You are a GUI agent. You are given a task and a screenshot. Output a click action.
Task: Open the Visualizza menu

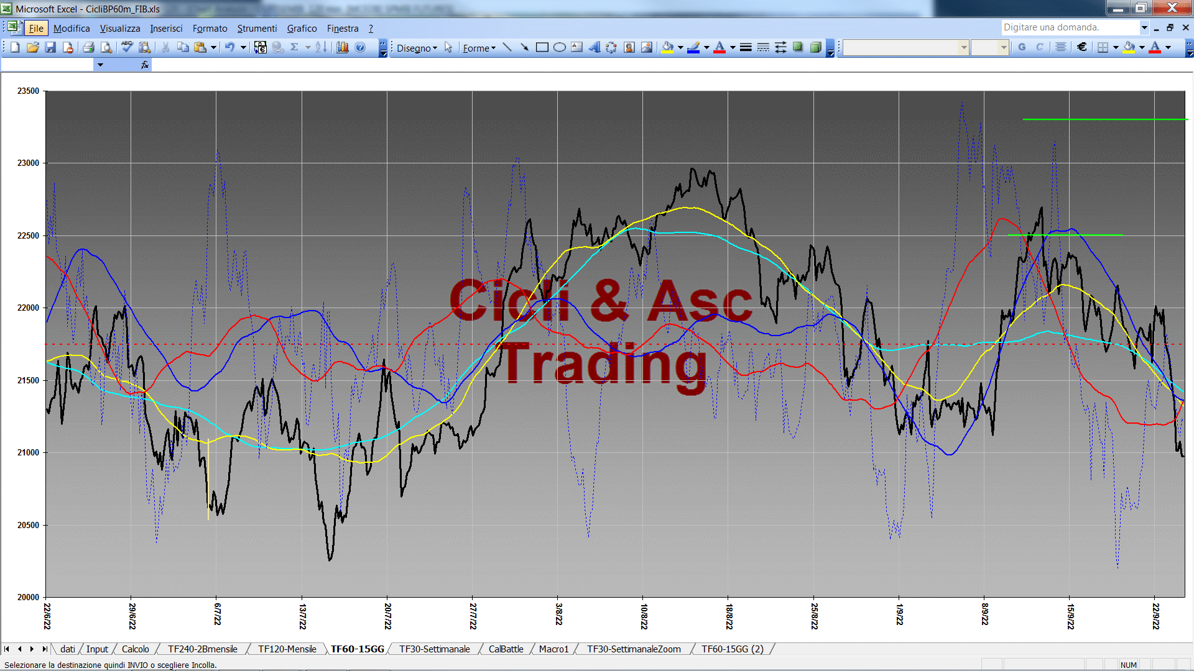(x=120, y=28)
